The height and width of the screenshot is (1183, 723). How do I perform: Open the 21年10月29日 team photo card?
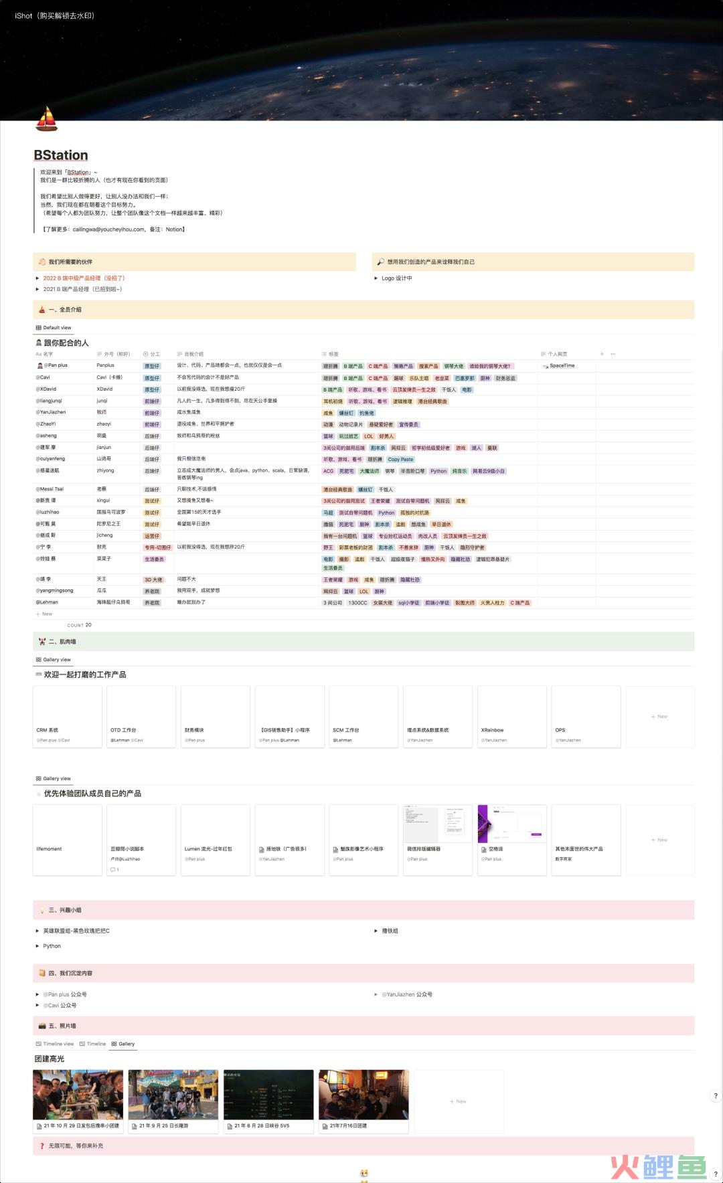[78, 1101]
